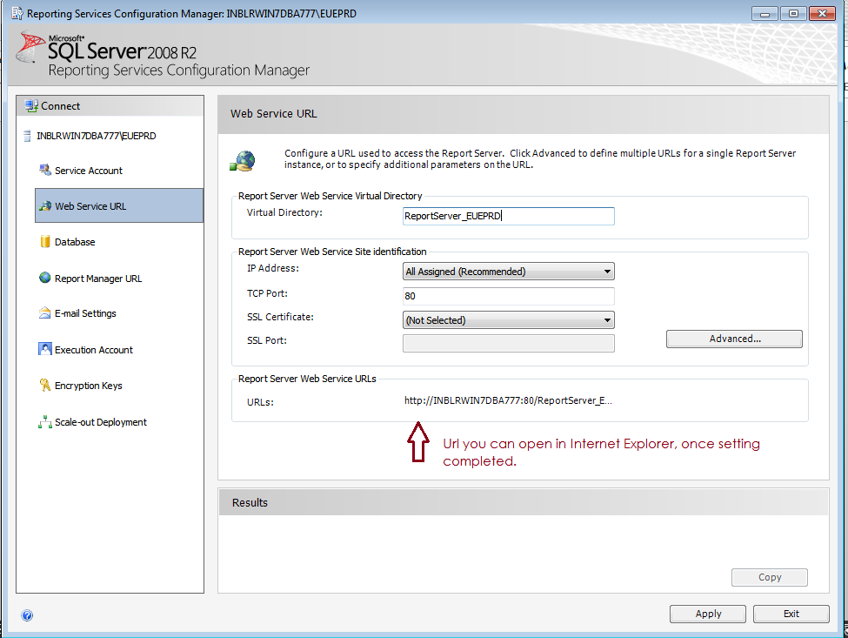The image size is (848, 638).
Task: Open the Report Manager URL page
Action: [98, 279]
